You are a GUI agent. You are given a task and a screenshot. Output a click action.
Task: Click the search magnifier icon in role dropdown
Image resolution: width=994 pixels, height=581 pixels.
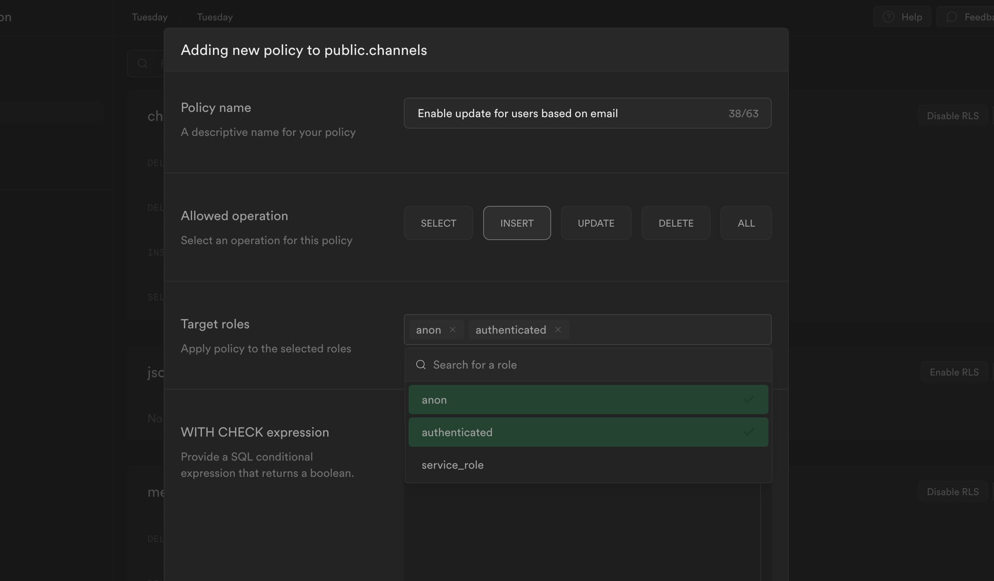coord(421,365)
